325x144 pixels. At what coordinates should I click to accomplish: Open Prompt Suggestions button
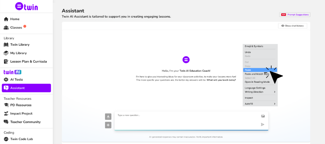click(295, 15)
